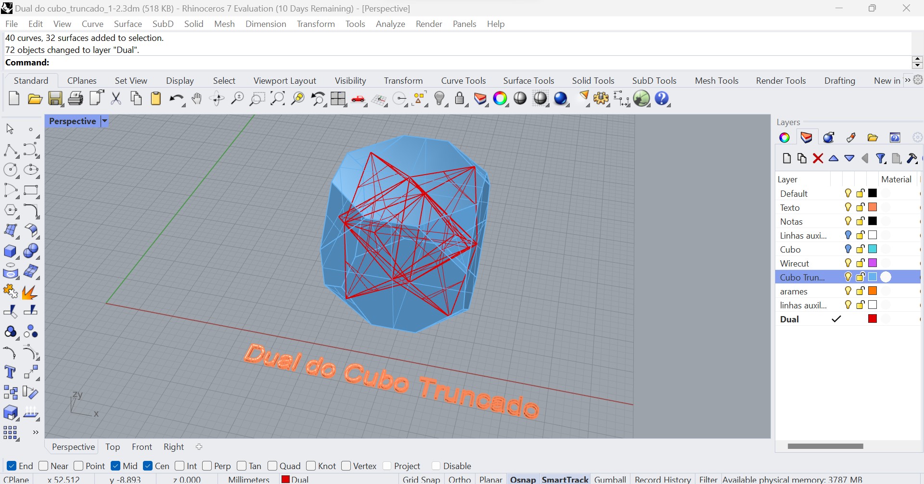Select the Rectangle tool in left sidebar
924x484 pixels.
point(31,191)
